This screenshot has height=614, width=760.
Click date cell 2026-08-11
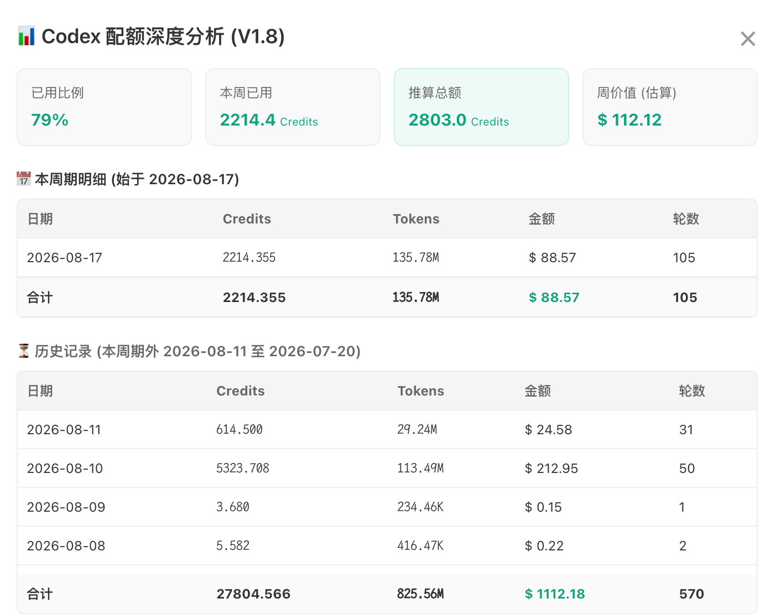[64, 430]
